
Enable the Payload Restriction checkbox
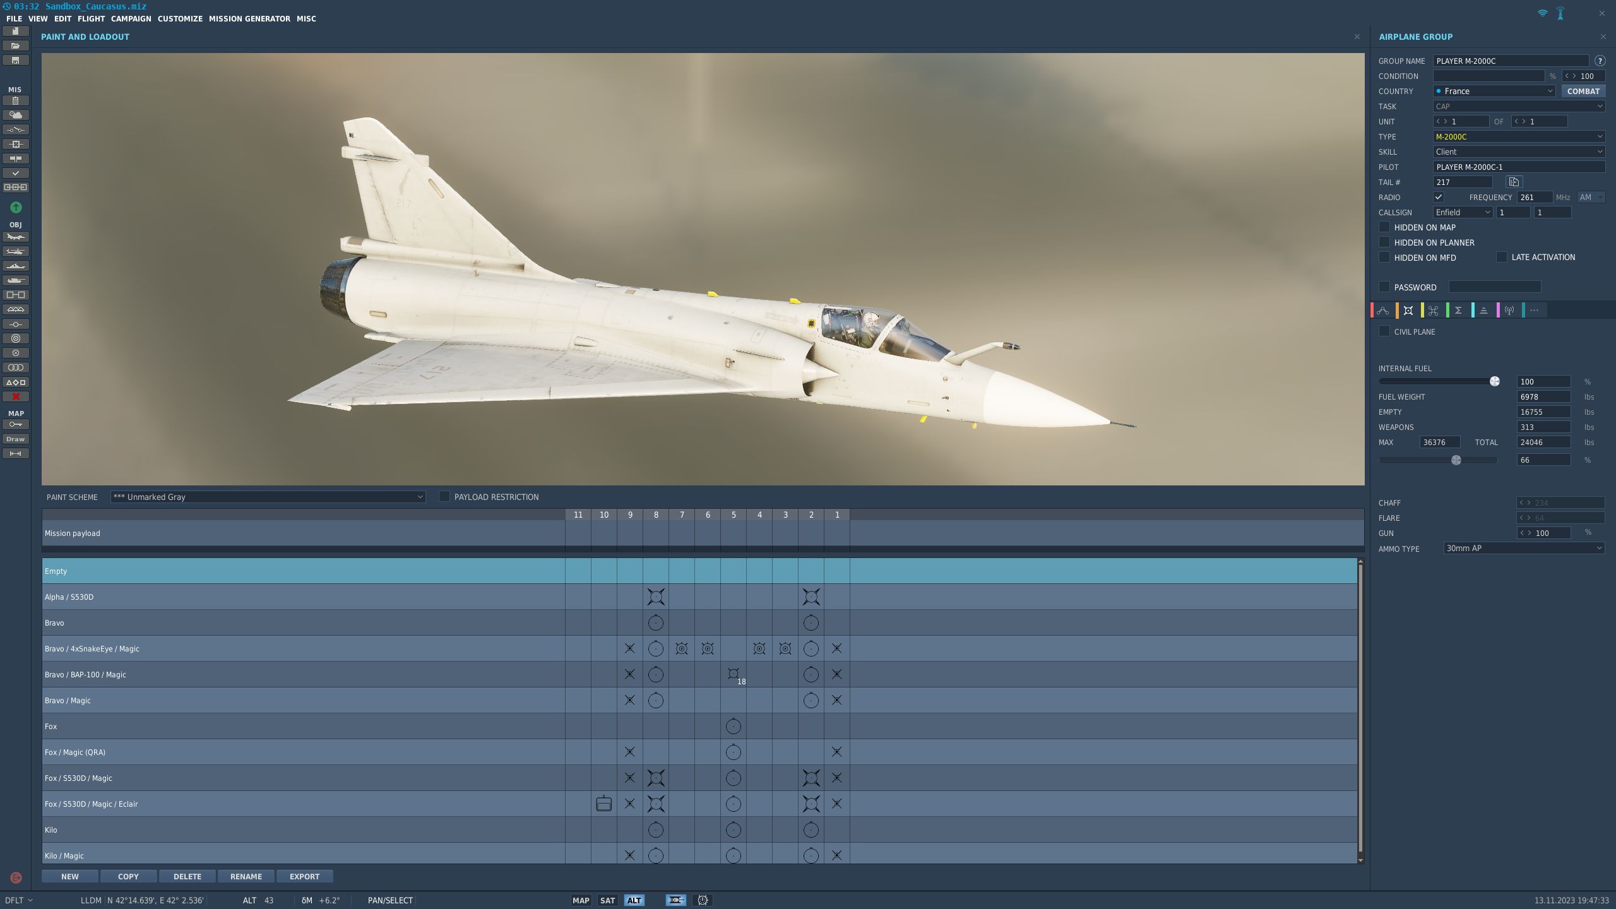tap(444, 497)
